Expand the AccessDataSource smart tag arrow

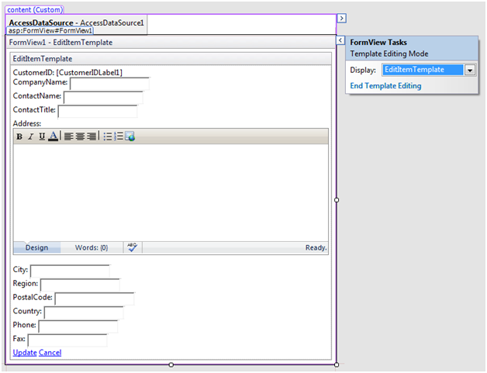point(341,18)
